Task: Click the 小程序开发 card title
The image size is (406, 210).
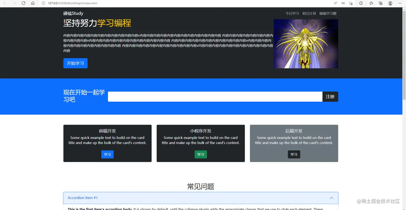Action: point(201,131)
